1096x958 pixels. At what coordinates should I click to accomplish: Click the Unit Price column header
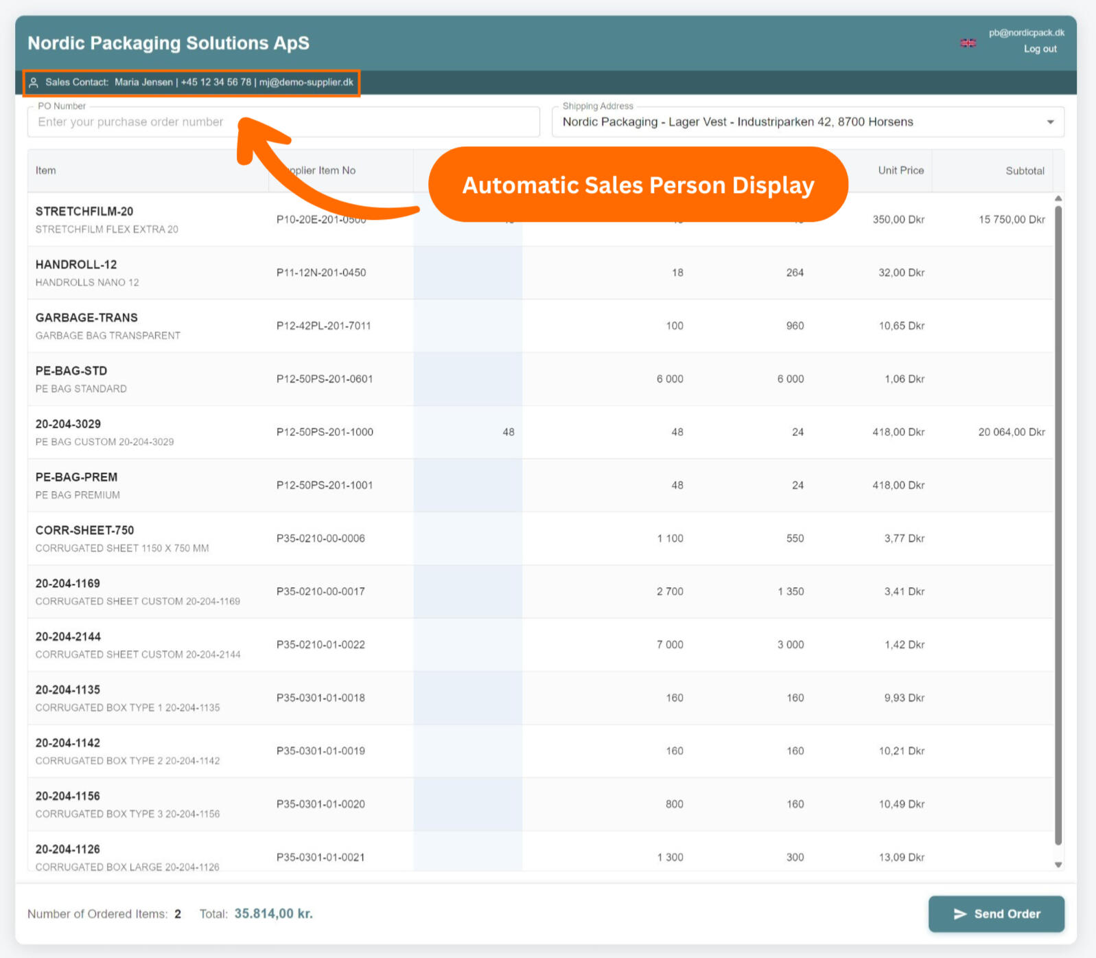(900, 170)
